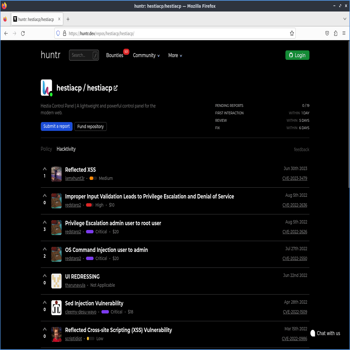Reload the current page
Viewport: 350px width, 350px height.
(23, 33)
